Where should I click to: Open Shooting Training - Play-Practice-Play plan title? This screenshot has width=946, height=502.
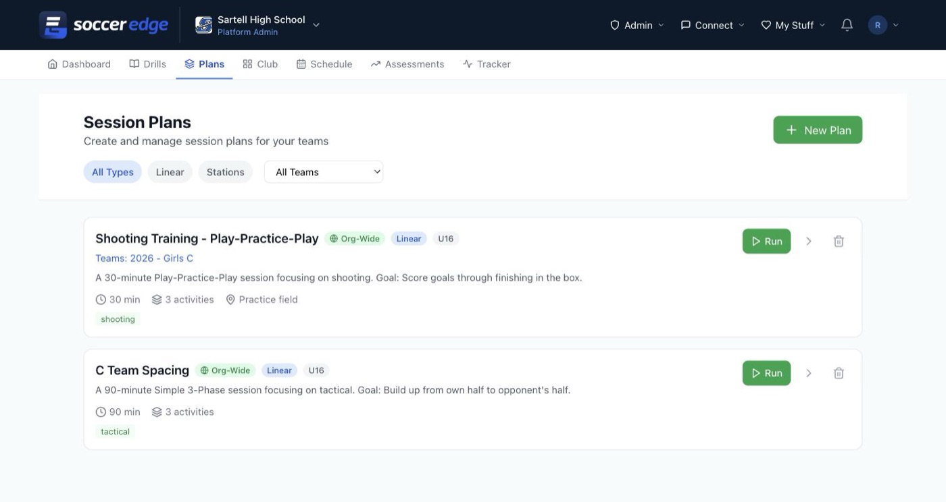(207, 238)
